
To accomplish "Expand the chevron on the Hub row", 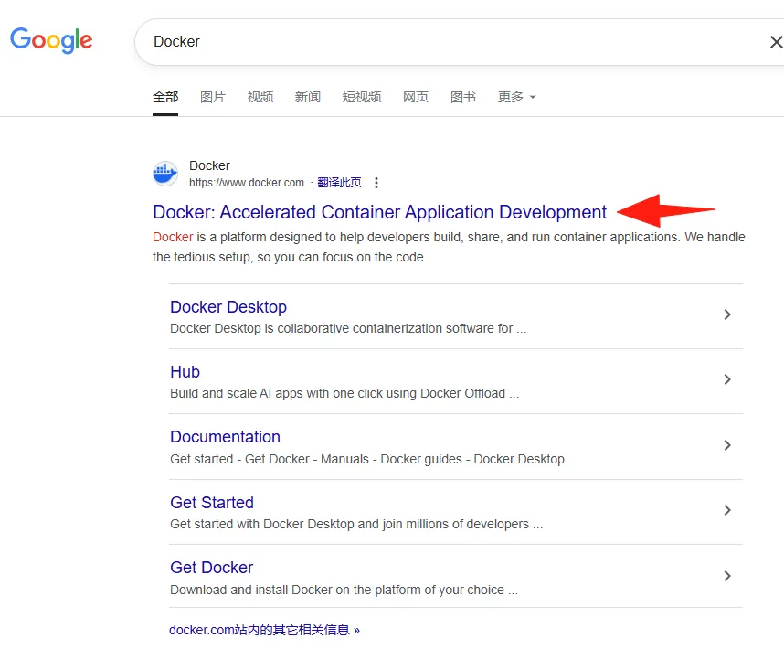I will point(727,379).
